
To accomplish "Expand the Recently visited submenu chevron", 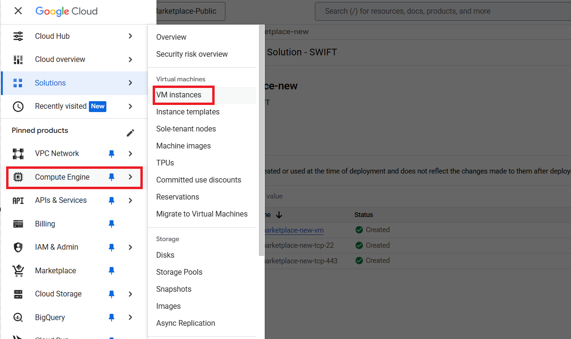I will pos(130,106).
